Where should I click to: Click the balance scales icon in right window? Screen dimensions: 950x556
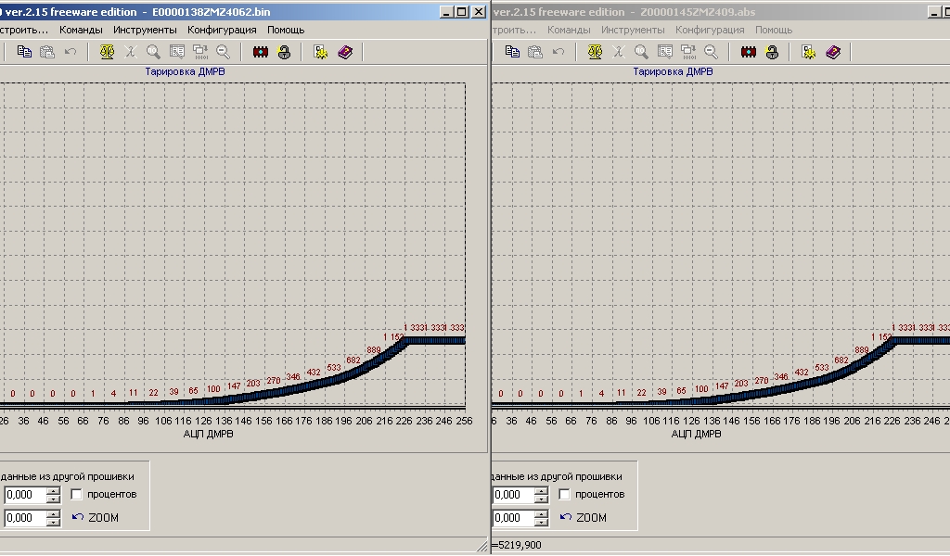tap(595, 53)
